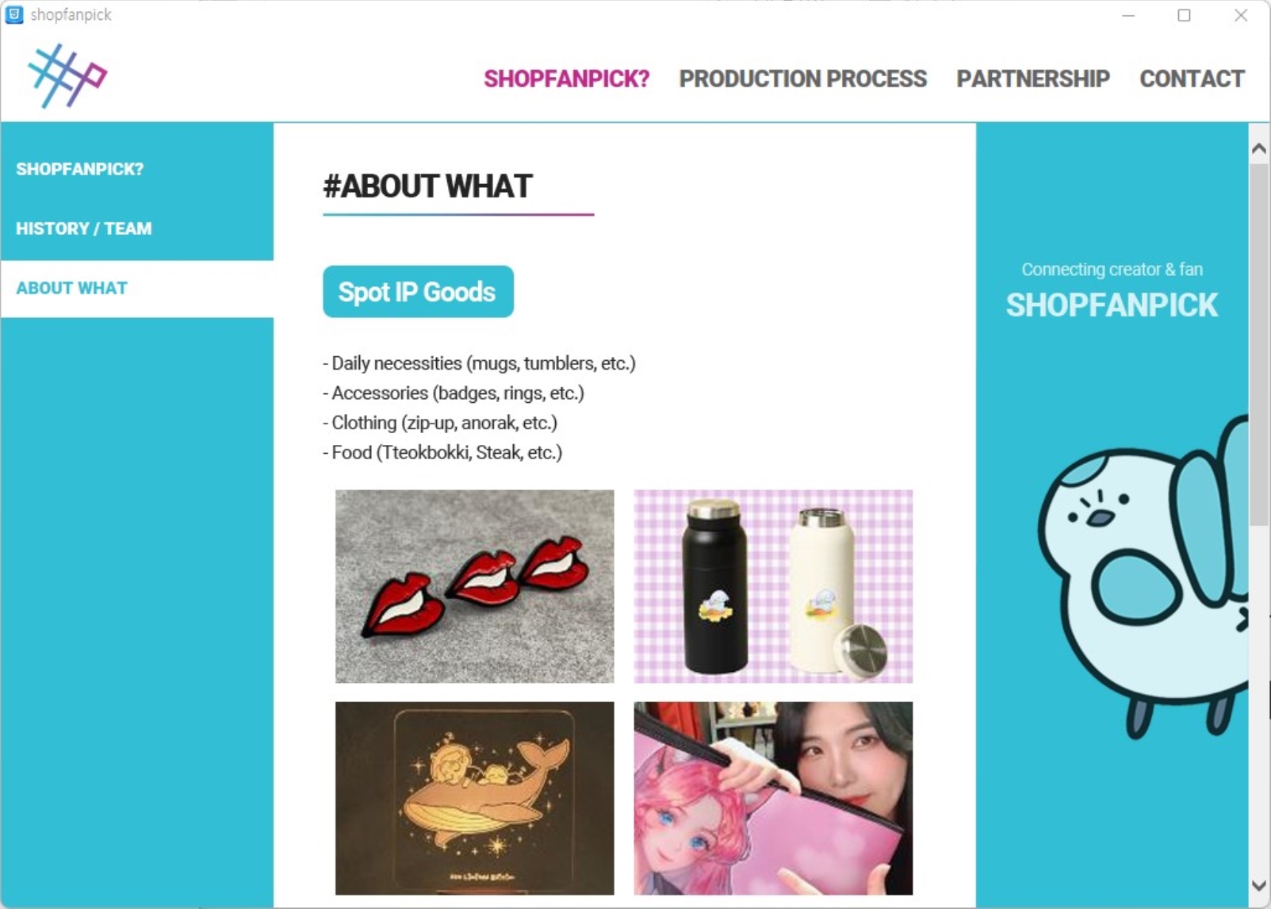This screenshot has height=909, width=1271.
Task: Click the Shopfanpick hashtag logo
Action: click(x=67, y=76)
